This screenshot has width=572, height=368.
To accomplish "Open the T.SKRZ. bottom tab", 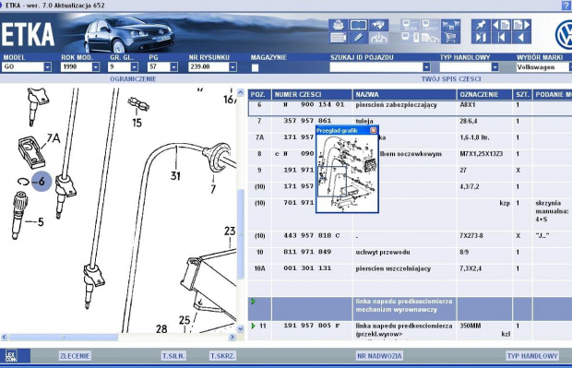I will click(222, 356).
